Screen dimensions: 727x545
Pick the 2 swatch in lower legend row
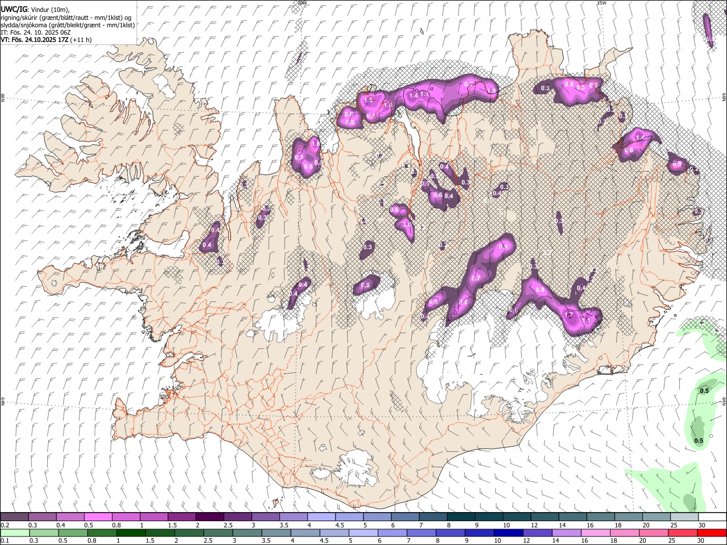tap(189, 533)
